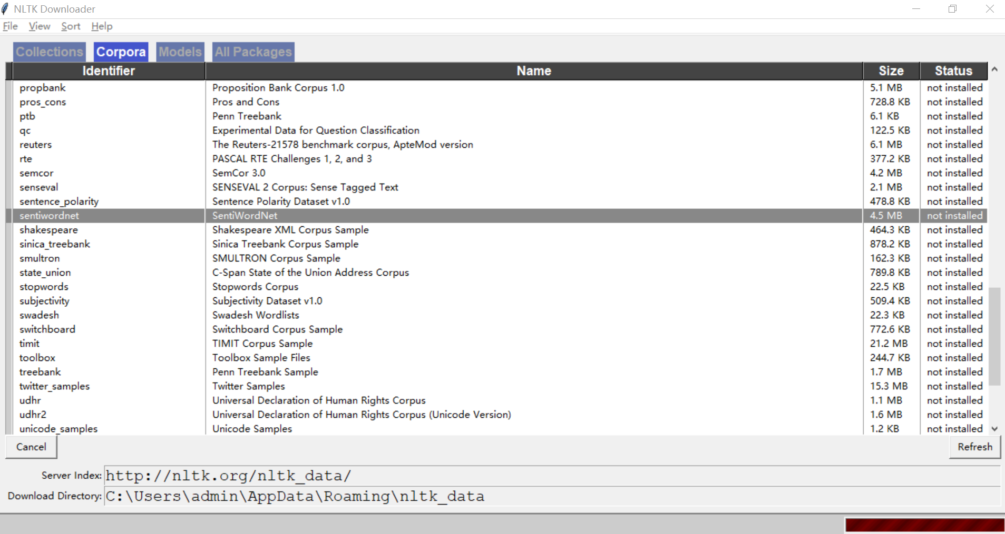Select the state_union identifier

click(45, 273)
